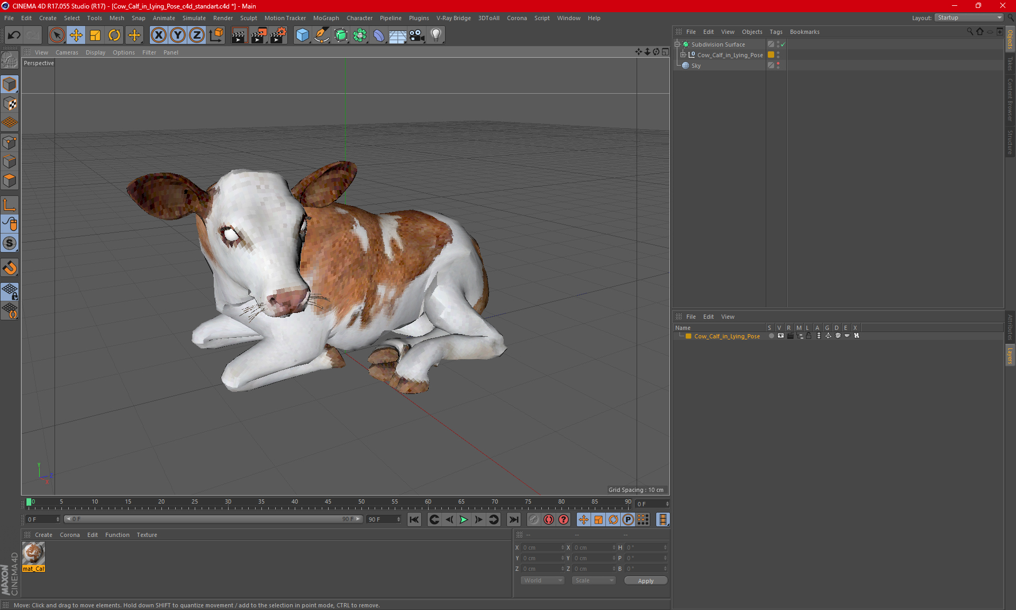The width and height of the screenshot is (1016, 610).
Task: Select the Rotate tool in top toolbar
Action: [114, 35]
